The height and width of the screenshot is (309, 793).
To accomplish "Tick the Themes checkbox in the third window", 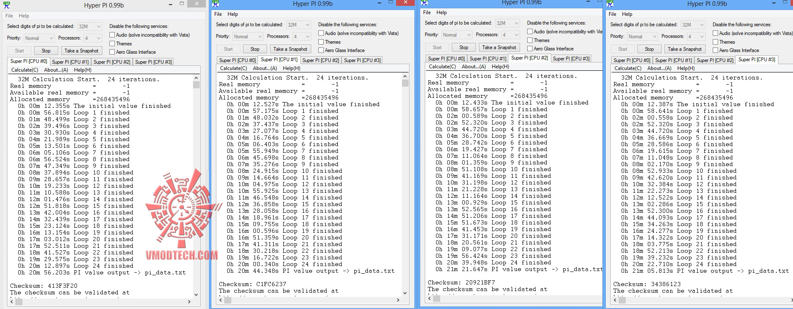I will [530, 40].
